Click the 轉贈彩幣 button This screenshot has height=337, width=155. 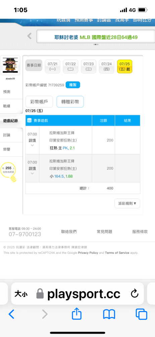point(70,102)
